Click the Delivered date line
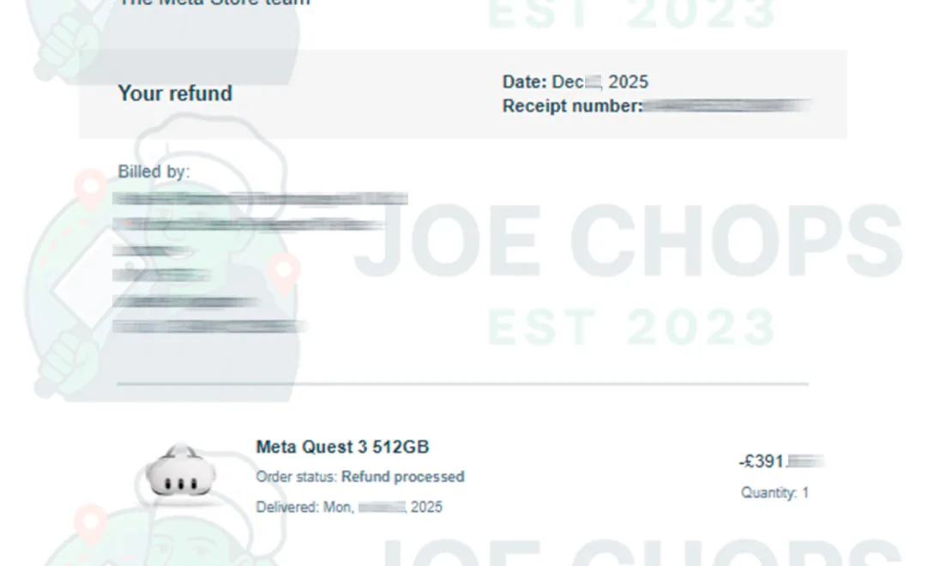This screenshot has height=566, width=952. [349, 507]
